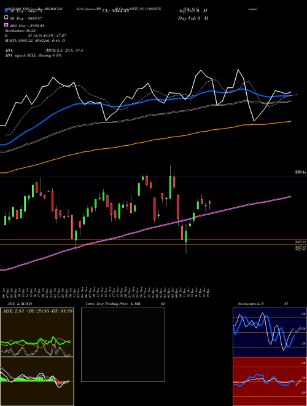The width and height of the screenshot is (307, 406).
Task: Click the magenta 200 Day legend swatch
Action: point(6,25)
